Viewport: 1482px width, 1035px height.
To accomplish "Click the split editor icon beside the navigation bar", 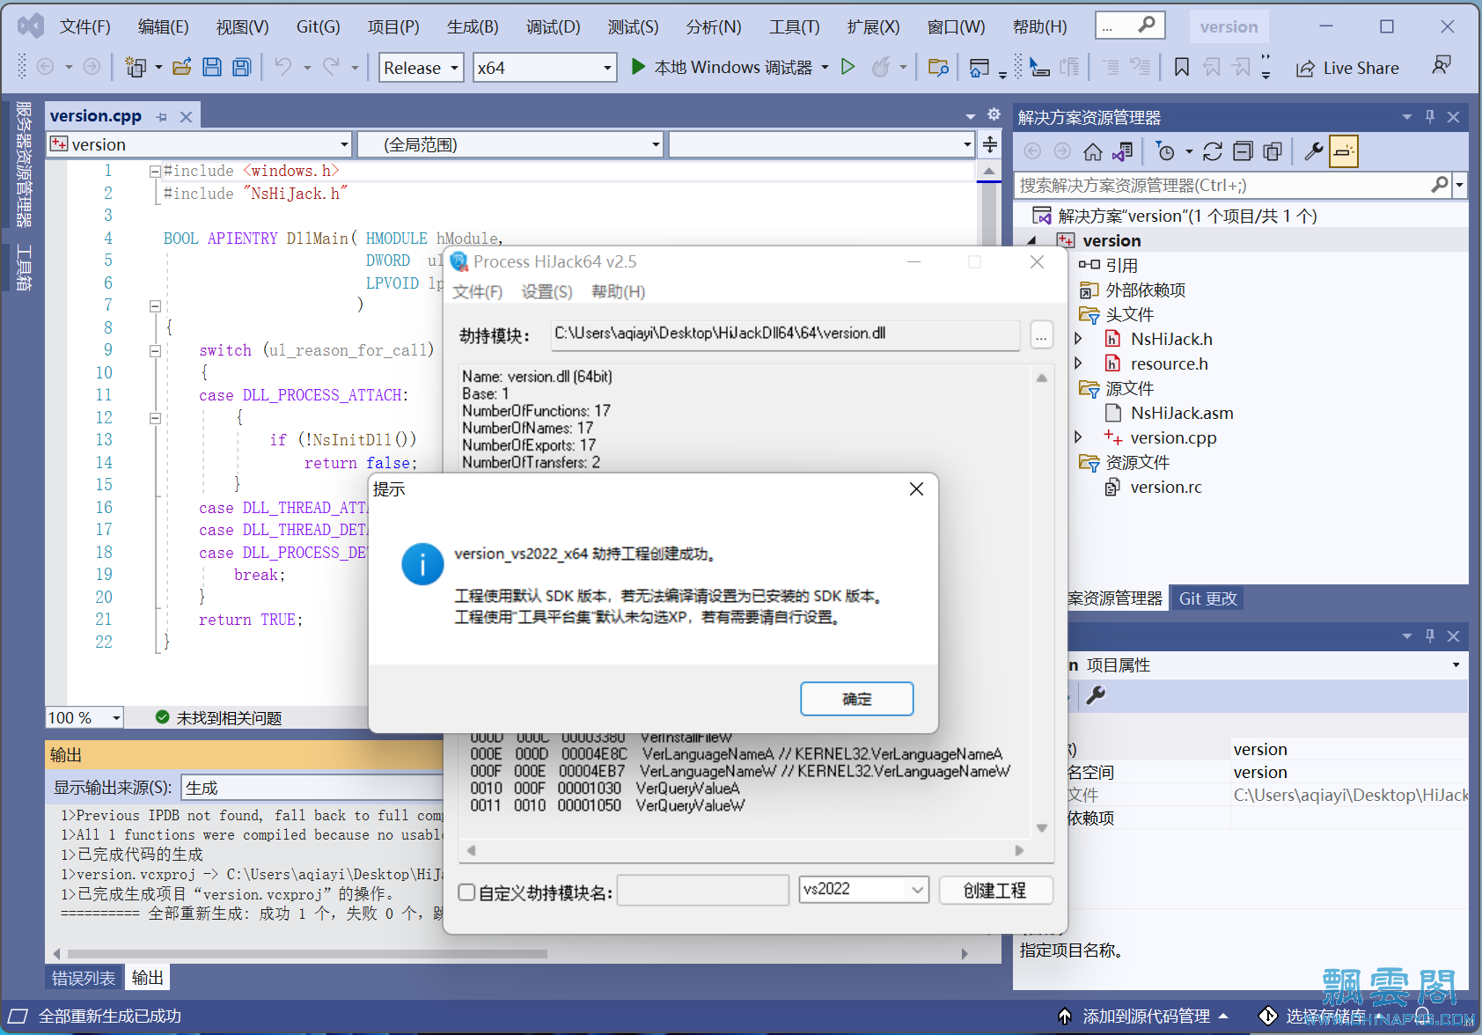I will [x=990, y=144].
